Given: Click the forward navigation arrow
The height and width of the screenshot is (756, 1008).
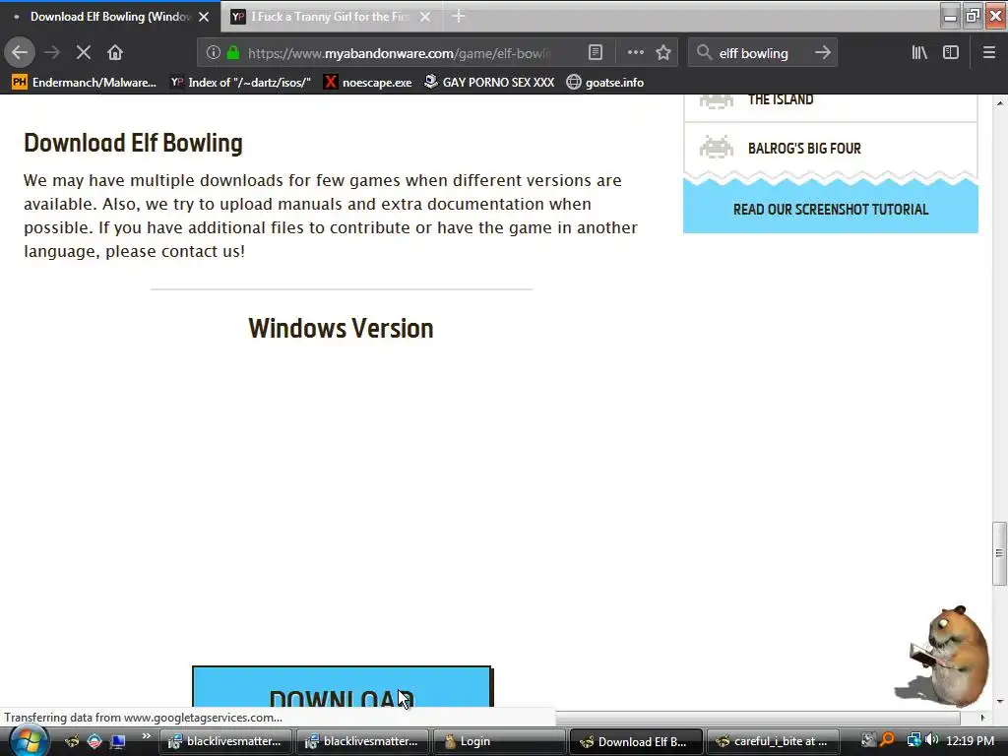Looking at the screenshot, I should tap(53, 52).
